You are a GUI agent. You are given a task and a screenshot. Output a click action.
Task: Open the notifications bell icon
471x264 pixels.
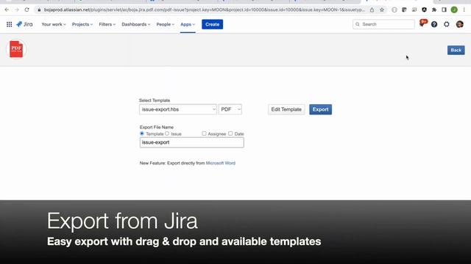pos(422,24)
